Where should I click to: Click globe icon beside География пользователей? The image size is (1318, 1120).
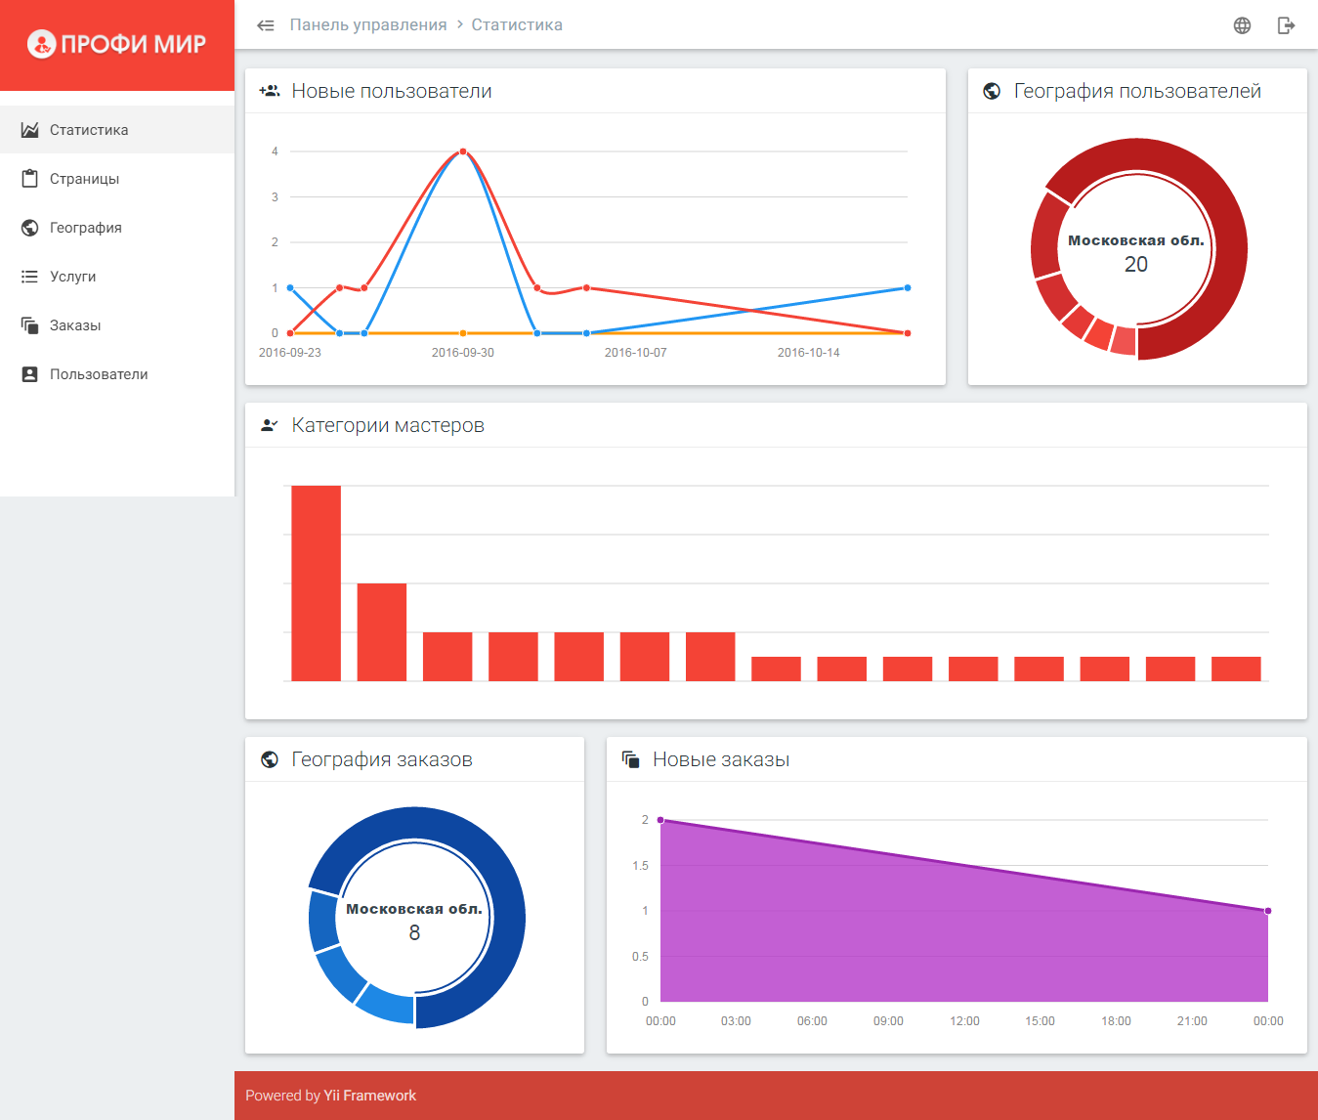tap(992, 91)
